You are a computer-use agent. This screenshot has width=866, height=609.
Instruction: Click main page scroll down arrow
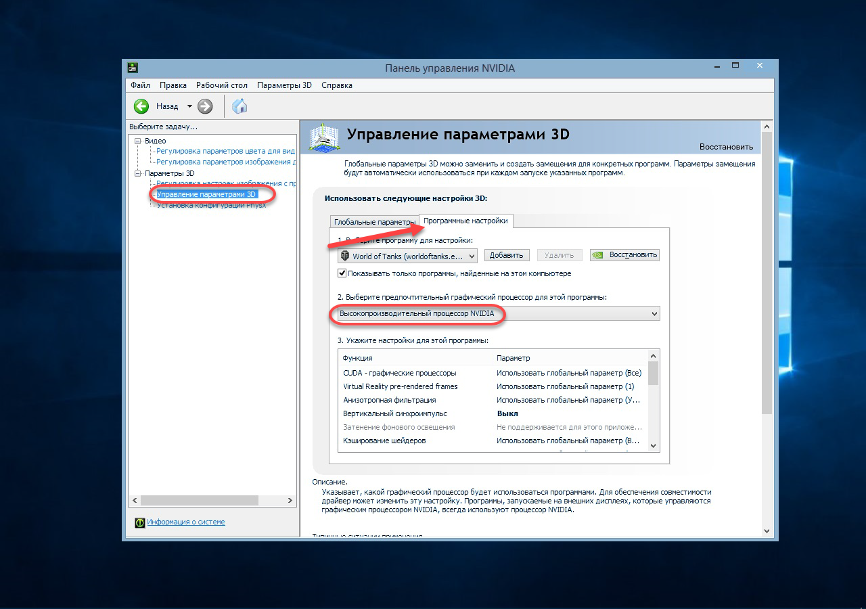pos(767,531)
